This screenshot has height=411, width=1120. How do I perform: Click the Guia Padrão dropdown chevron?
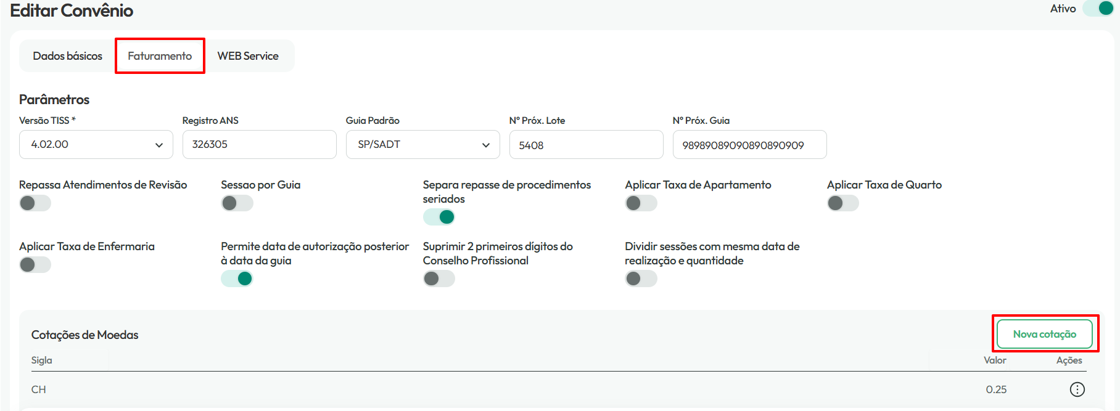click(486, 145)
